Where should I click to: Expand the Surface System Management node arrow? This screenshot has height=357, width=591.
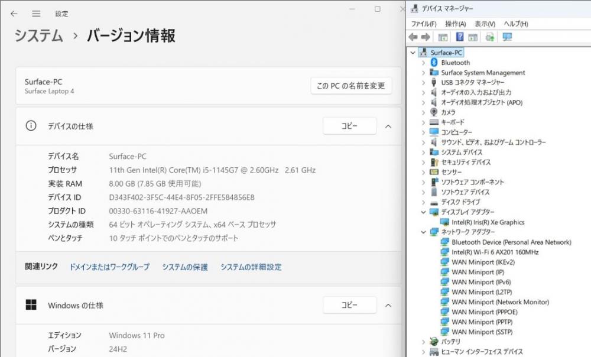click(423, 72)
